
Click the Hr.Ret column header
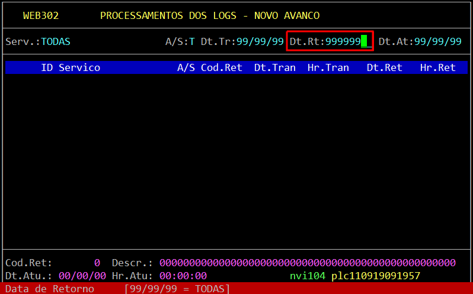pyautogui.click(x=437, y=67)
